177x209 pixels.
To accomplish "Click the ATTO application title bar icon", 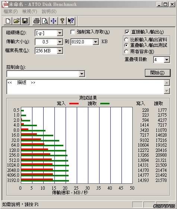I will 5,4.
